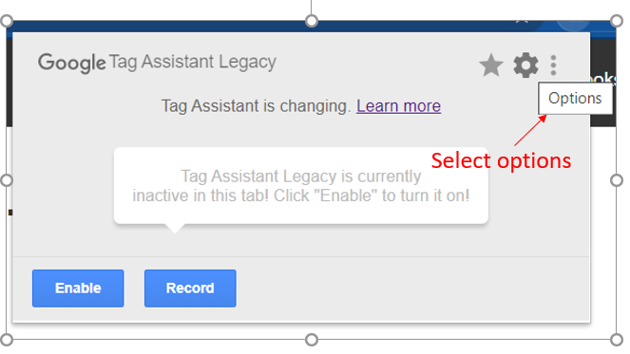Click the 'Tag Assistant is changing' text
The image size is (630, 354).
point(257,106)
